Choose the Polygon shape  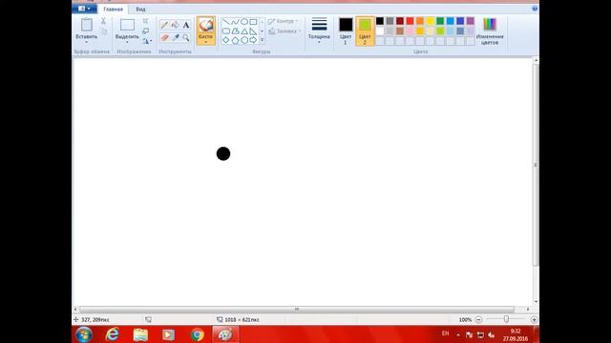[x=235, y=31]
